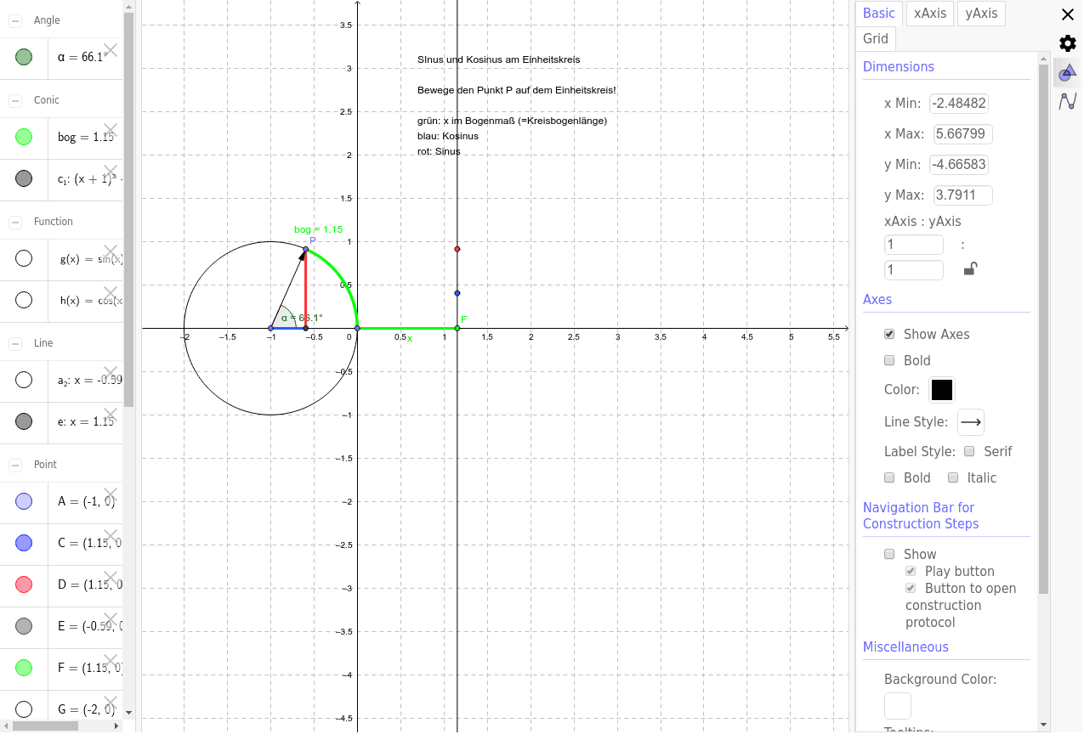Open the Background Color swatch
The height and width of the screenshot is (734, 1084).
[x=898, y=706]
